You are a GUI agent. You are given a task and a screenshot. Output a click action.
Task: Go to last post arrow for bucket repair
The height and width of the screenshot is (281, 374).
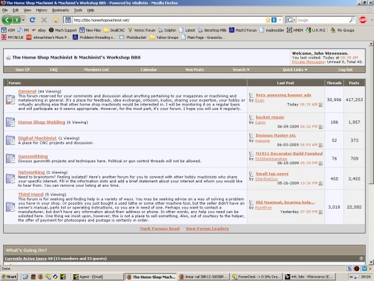click(320, 127)
